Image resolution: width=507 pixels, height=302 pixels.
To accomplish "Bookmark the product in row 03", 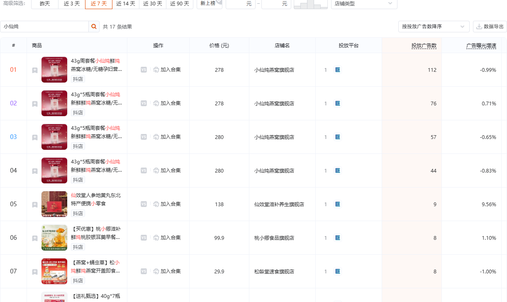I will coord(35,137).
